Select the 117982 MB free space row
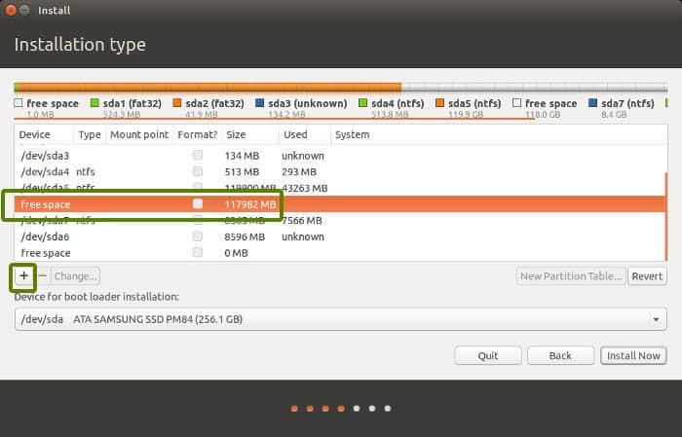This screenshot has width=682, height=437. [146, 204]
